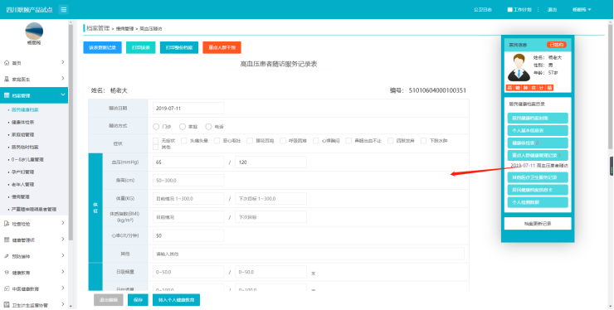Open the user account dropdown in header
The height and width of the screenshot is (310, 614).
pyautogui.click(x=582, y=9)
